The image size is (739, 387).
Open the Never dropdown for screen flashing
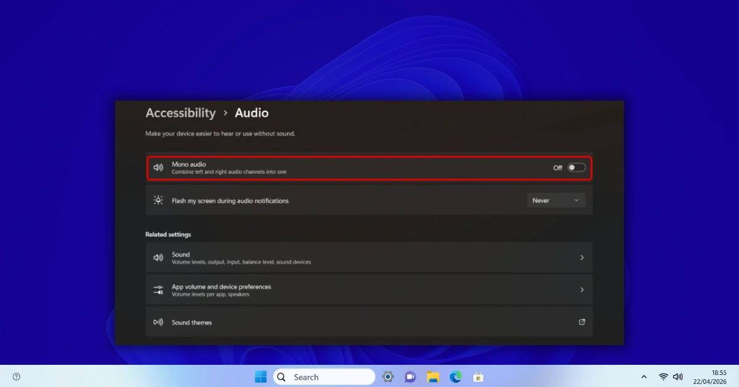coord(555,200)
